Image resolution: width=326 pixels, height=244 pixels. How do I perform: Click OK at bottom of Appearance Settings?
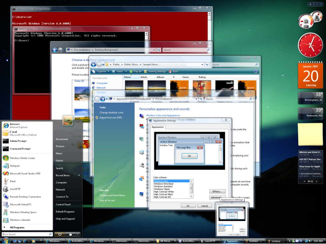point(188,206)
